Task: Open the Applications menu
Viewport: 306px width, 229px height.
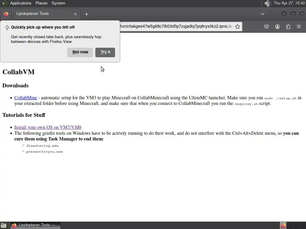Action: (x=21, y=3)
